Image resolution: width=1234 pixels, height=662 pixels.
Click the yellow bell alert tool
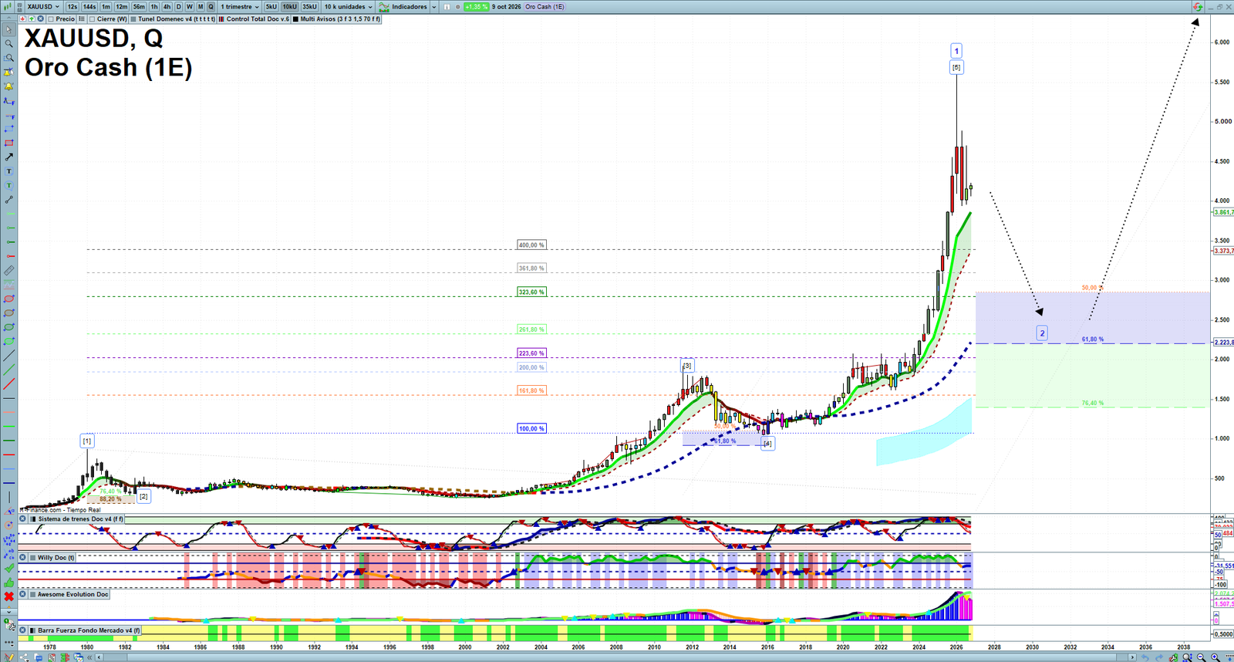pyautogui.click(x=8, y=86)
